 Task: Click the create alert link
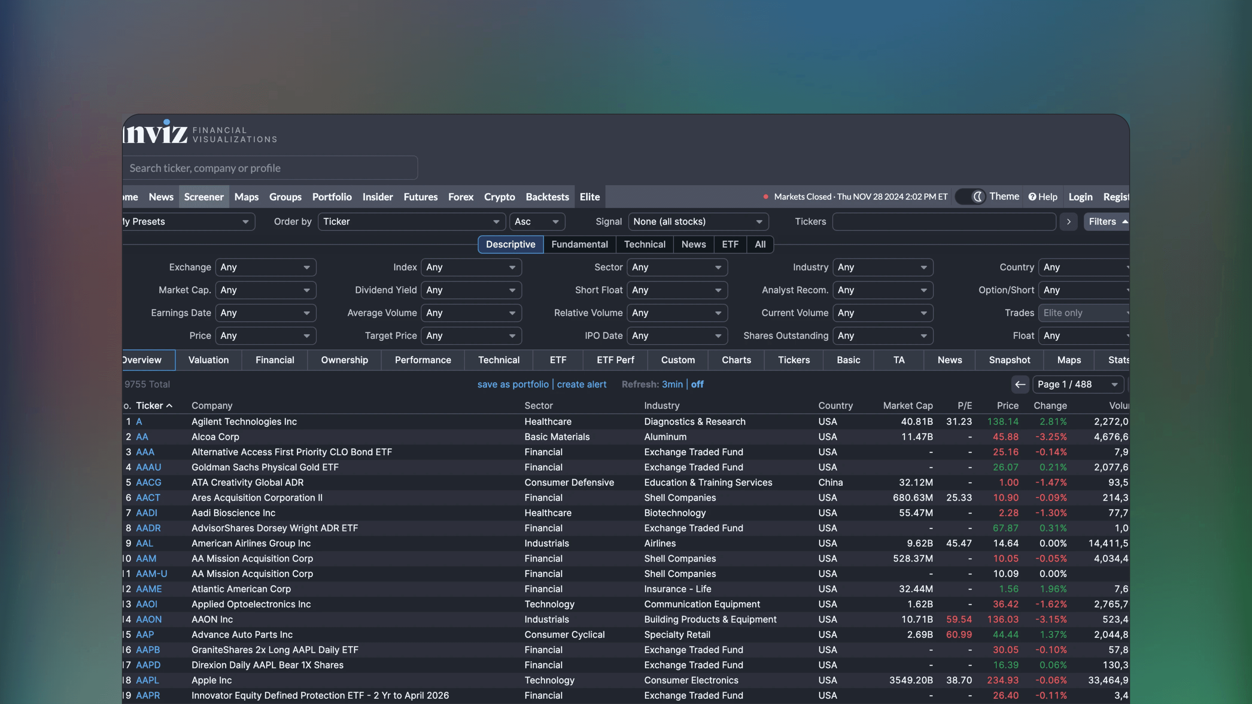(582, 384)
